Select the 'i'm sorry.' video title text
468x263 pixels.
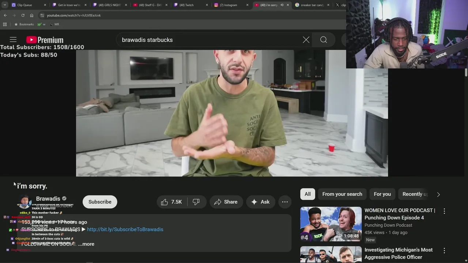(32, 186)
